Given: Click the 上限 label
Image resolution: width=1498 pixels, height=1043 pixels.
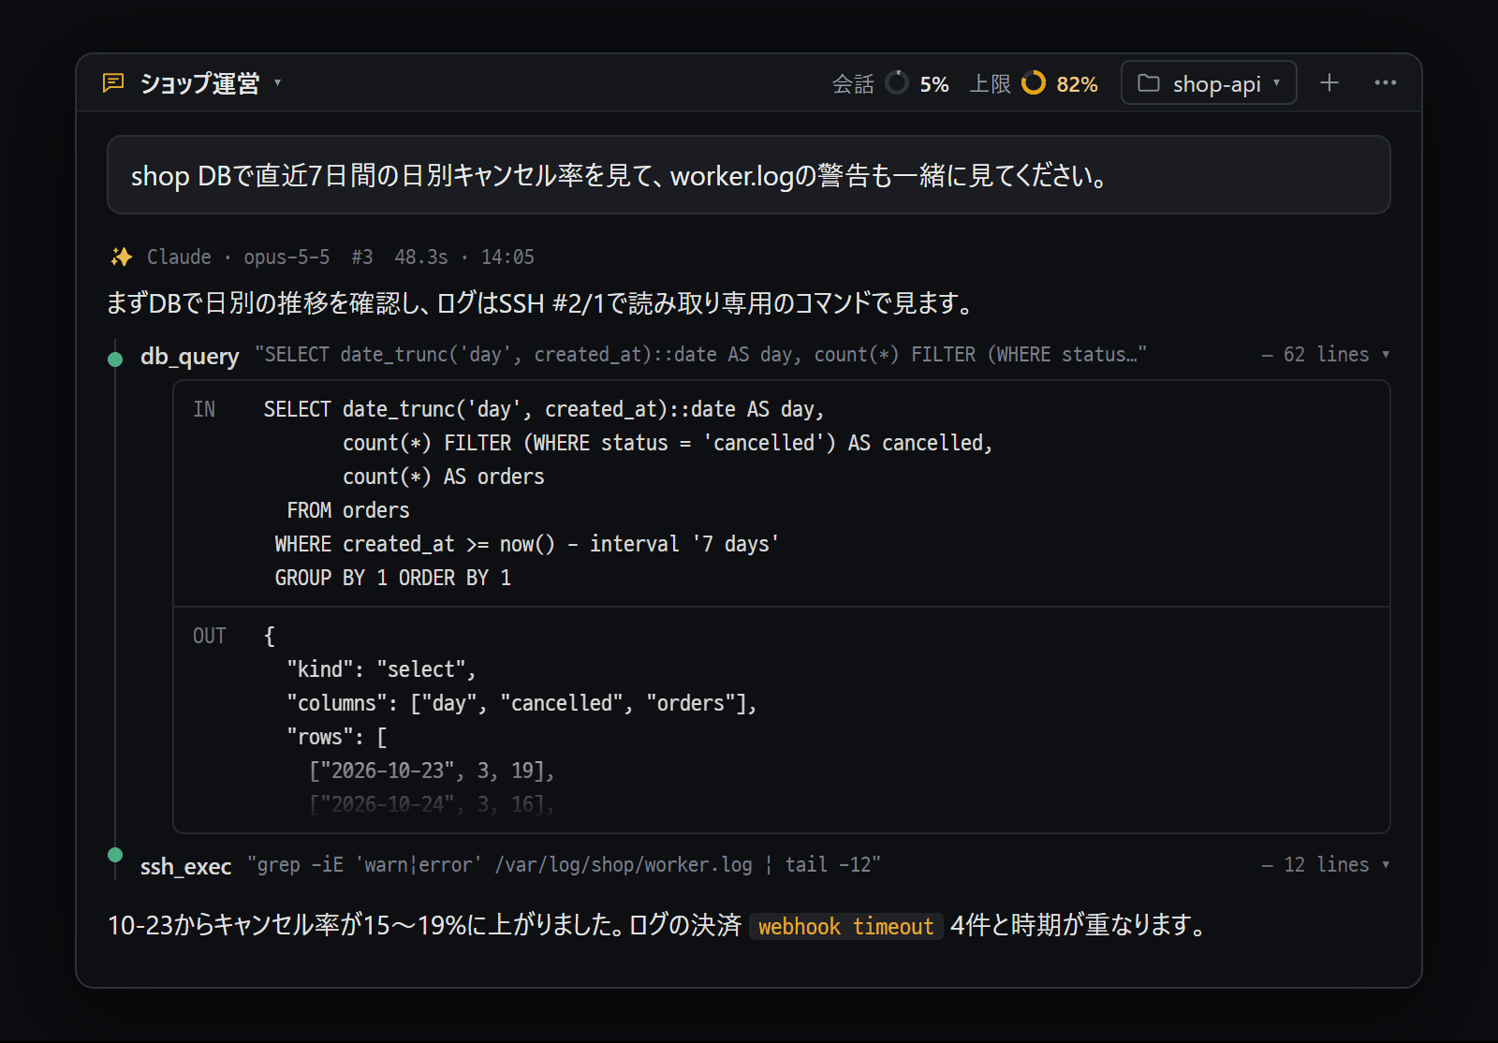Looking at the screenshot, I should [991, 84].
